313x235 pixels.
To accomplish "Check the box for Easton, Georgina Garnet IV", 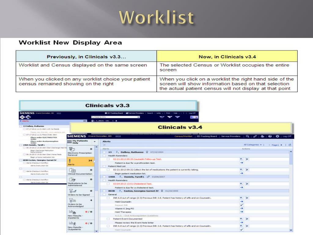I will tap(104, 191).
